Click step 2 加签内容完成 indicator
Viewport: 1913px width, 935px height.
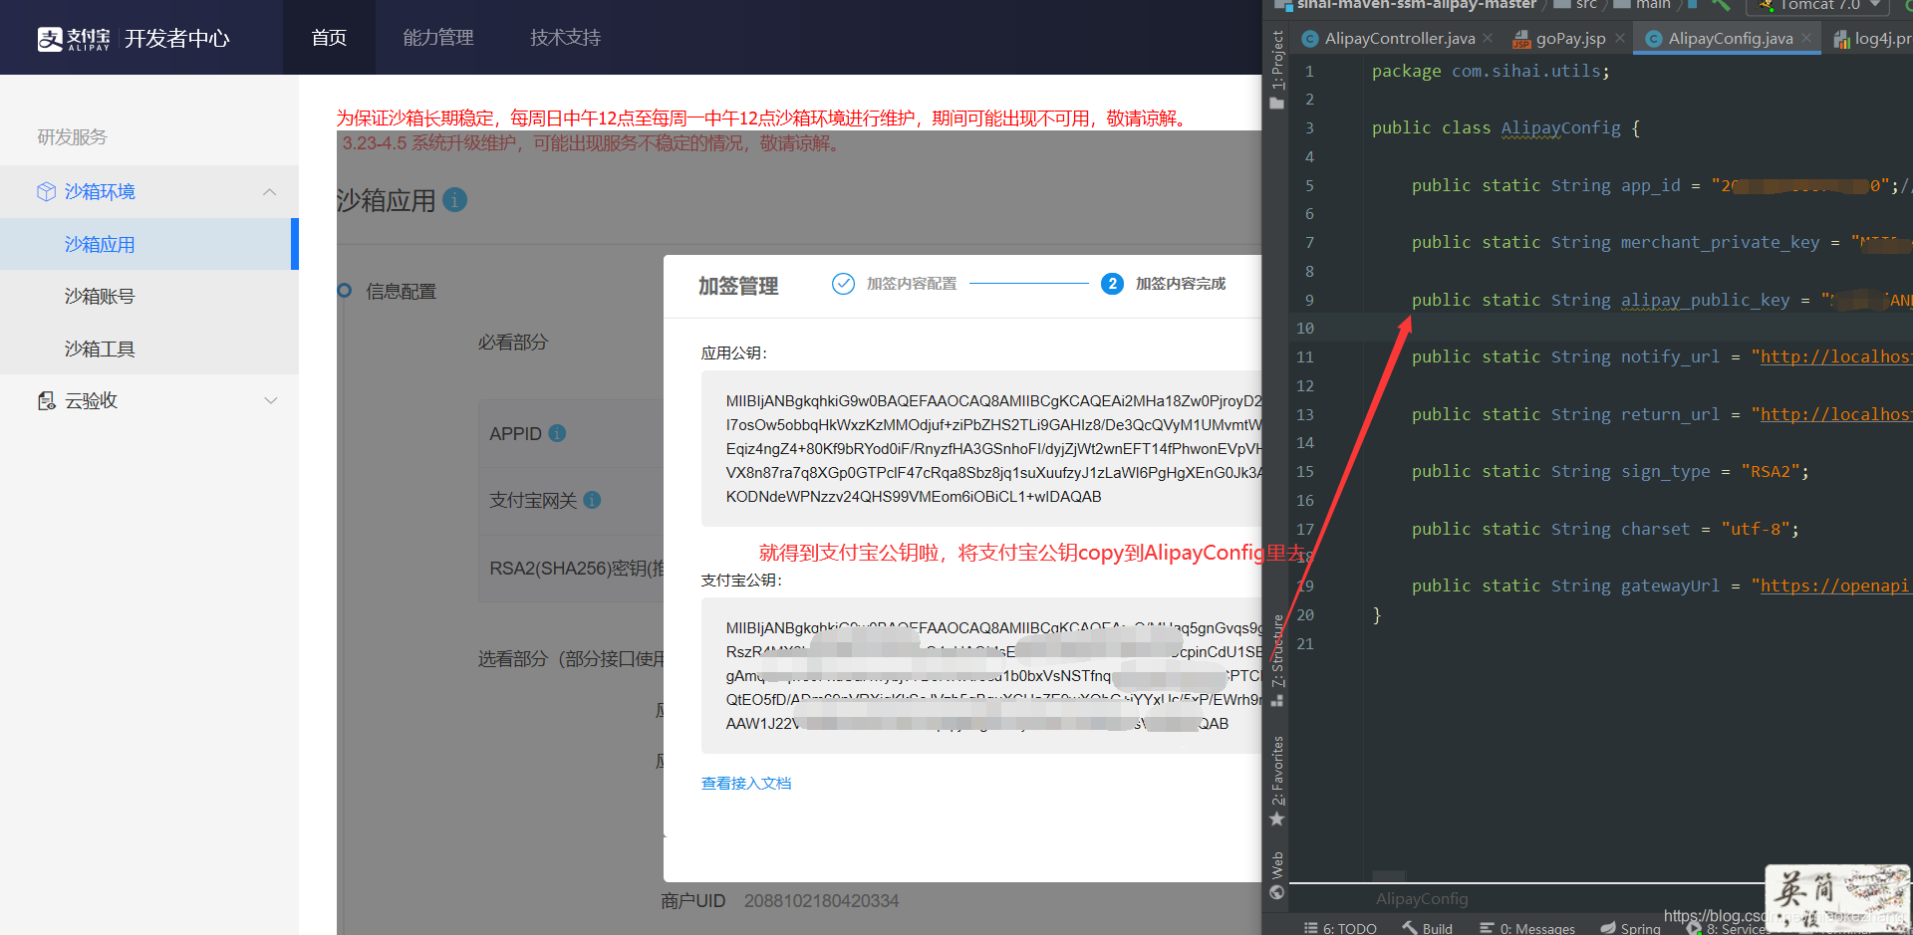(x=1112, y=284)
